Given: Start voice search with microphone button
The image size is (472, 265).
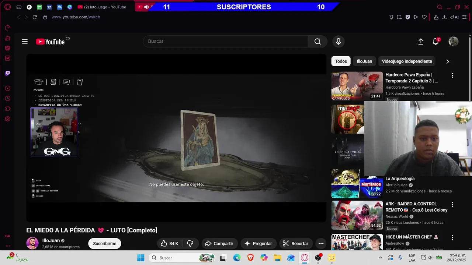Looking at the screenshot, I should pyautogui.click(x=339, y=41).
